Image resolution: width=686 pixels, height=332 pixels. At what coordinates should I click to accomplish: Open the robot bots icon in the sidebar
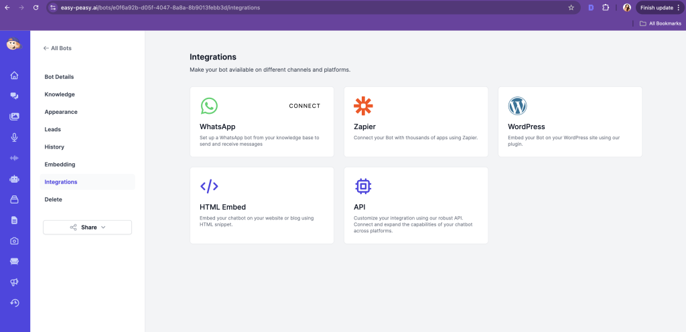point(14,179)
